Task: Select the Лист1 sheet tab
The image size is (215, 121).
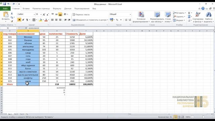Action: point(10,114)
